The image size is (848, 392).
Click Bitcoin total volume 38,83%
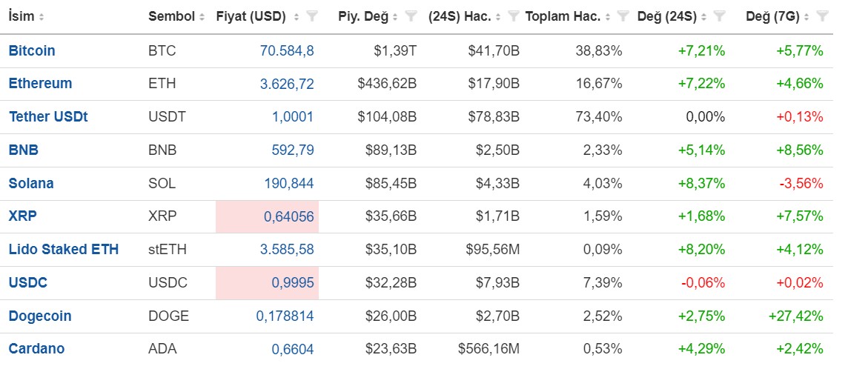point(600,51)
